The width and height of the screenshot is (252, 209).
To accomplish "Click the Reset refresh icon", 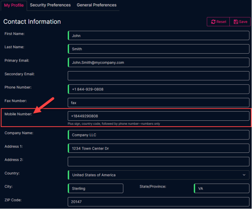I will (x=213, y=22).
